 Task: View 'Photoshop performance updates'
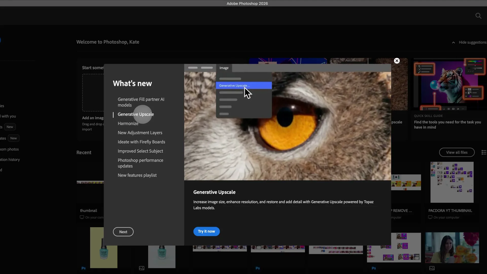141,163
